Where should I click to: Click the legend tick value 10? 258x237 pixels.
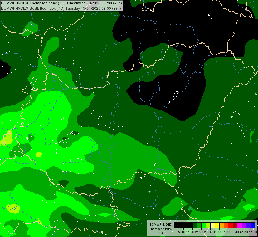pos(183,232)
